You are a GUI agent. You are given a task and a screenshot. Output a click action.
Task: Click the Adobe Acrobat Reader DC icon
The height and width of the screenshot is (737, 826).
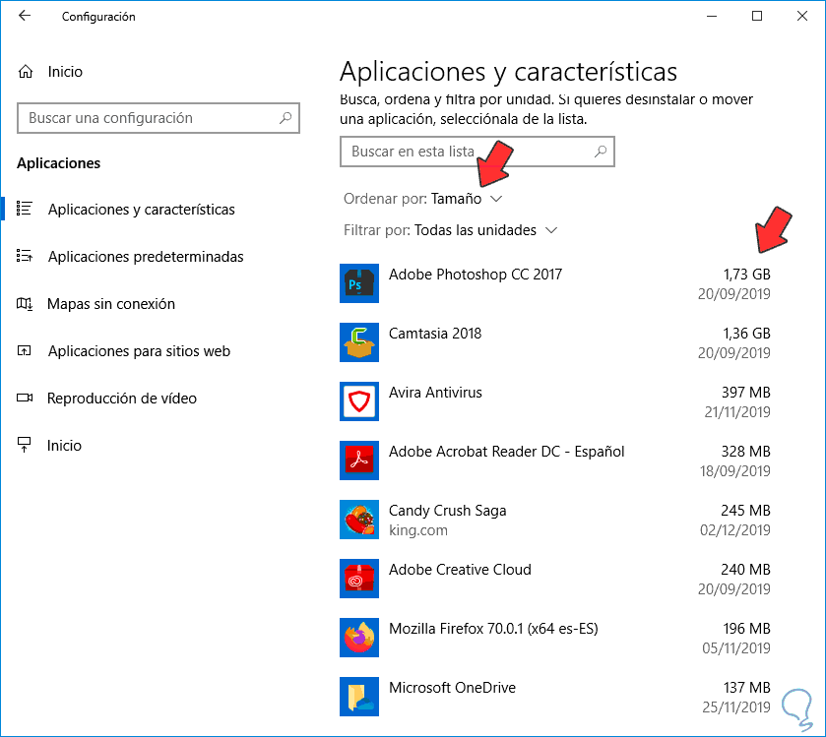[359, 461]
